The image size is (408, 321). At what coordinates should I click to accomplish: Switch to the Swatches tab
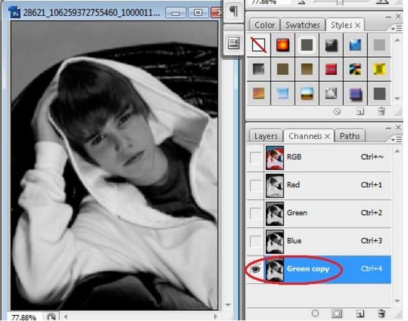pos(302,25)
